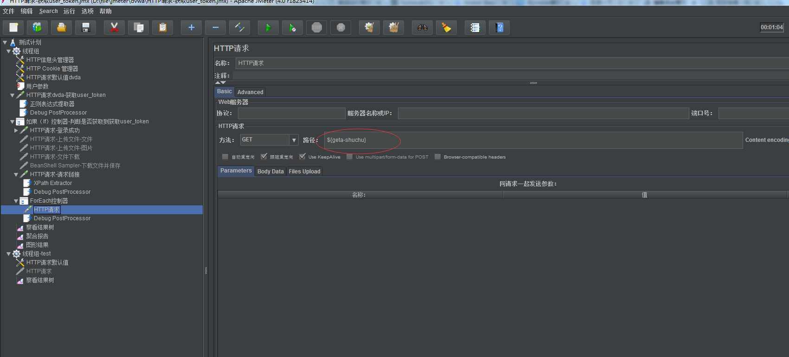
Task: Select the 用户参数 element
Action: pyautogui.click(x=37, y=86)
